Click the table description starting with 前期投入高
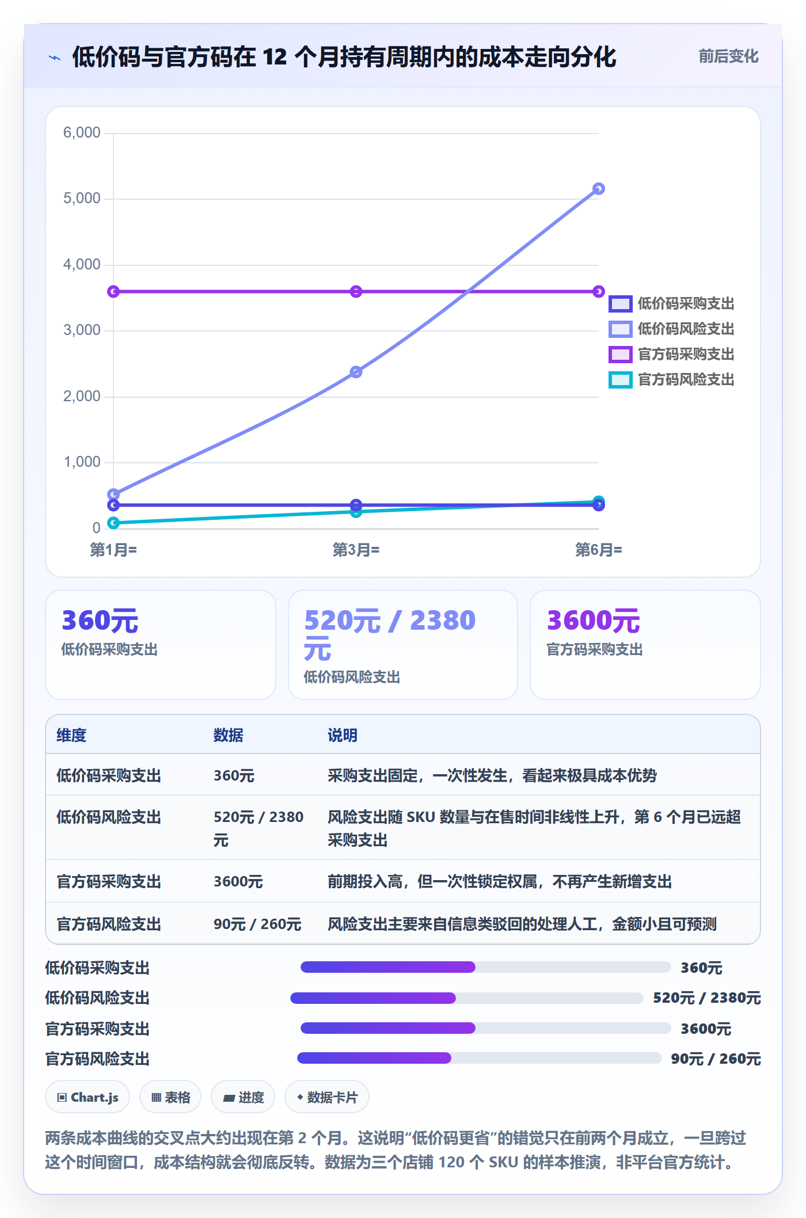 [x=500, y=881]
